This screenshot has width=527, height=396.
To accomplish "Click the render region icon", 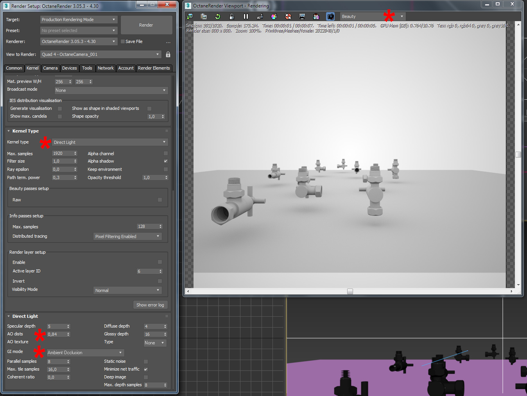I will pyautogui.click(x=316, y=16).
